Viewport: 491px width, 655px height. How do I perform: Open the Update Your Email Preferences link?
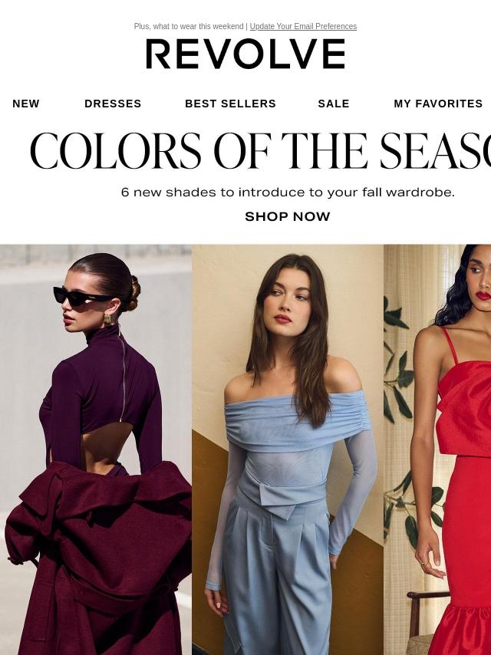pos(303,26)
